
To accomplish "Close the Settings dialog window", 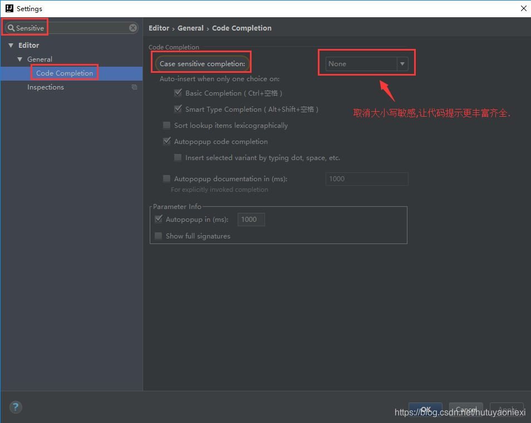I will (523, 8).
